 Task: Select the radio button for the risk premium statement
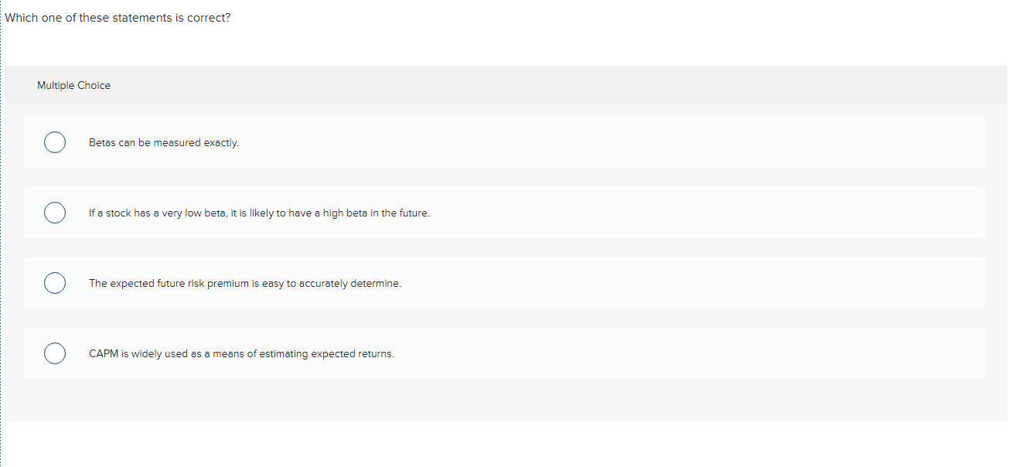(x=55, y=283)
